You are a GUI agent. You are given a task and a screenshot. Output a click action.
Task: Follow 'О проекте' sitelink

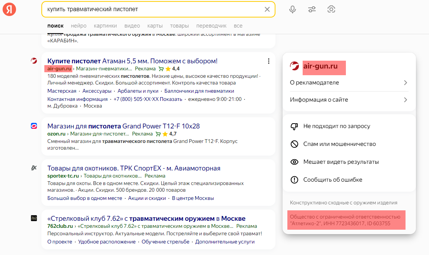pyautogui.click(x=60, y=242)
